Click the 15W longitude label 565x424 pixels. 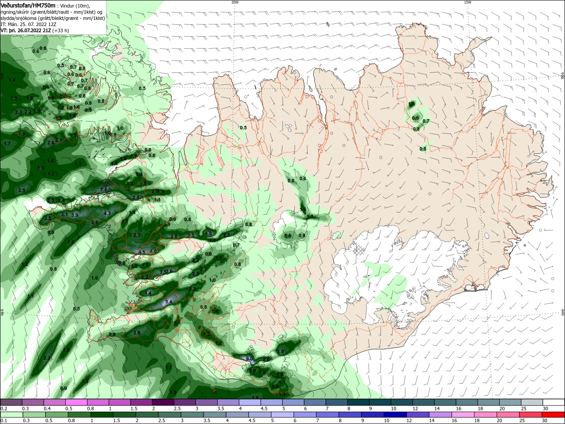pyautogui.click(x=467, y=2)
